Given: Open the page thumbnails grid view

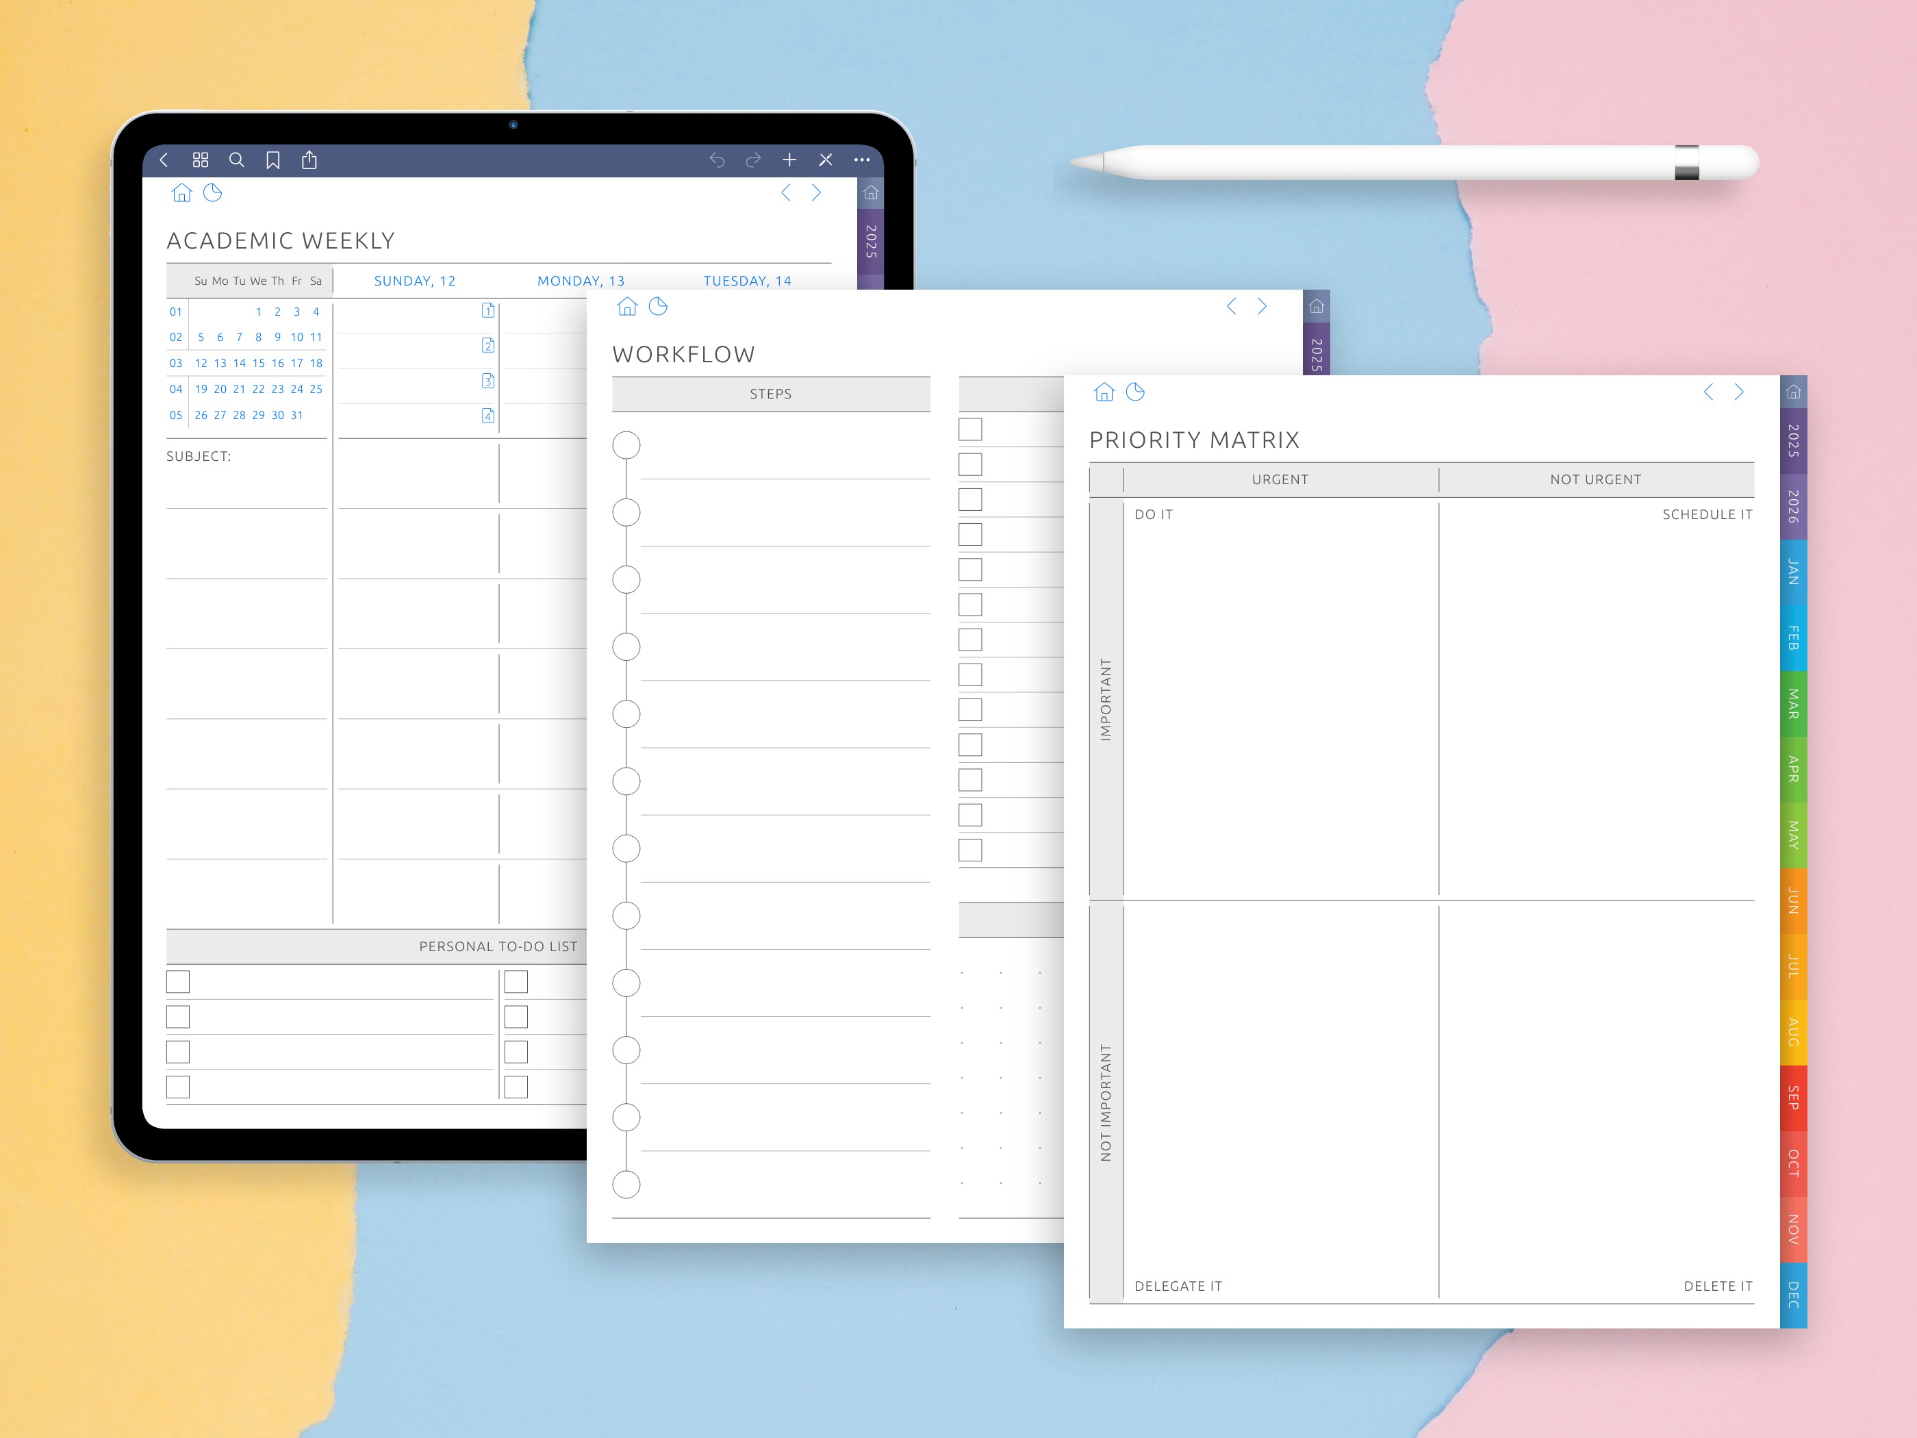Looking at the screenshot, I should click(x=201, y=160).
